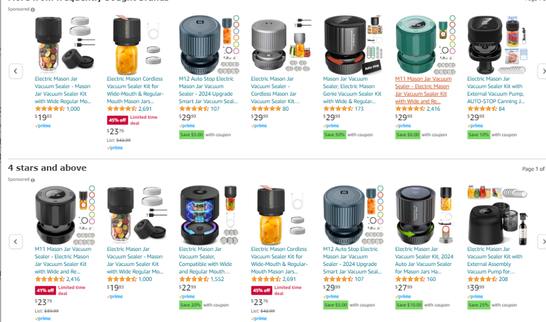The height and width of the screenshot is (322, 546).
Task: Clip the Save $10.00 coupon badge
Action: (x=409, y=305)
